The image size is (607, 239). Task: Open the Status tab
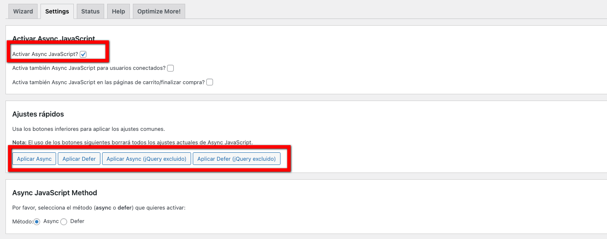coord(90,11)
